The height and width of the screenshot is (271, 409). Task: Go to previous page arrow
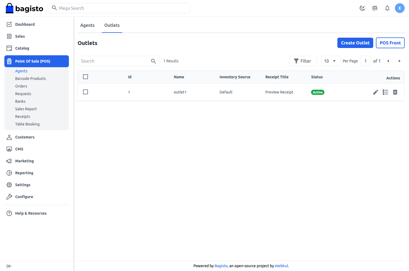[388, 61]
